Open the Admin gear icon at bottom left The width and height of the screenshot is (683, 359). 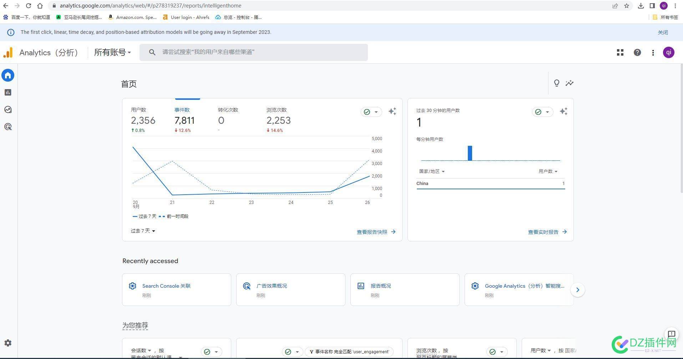8,343
